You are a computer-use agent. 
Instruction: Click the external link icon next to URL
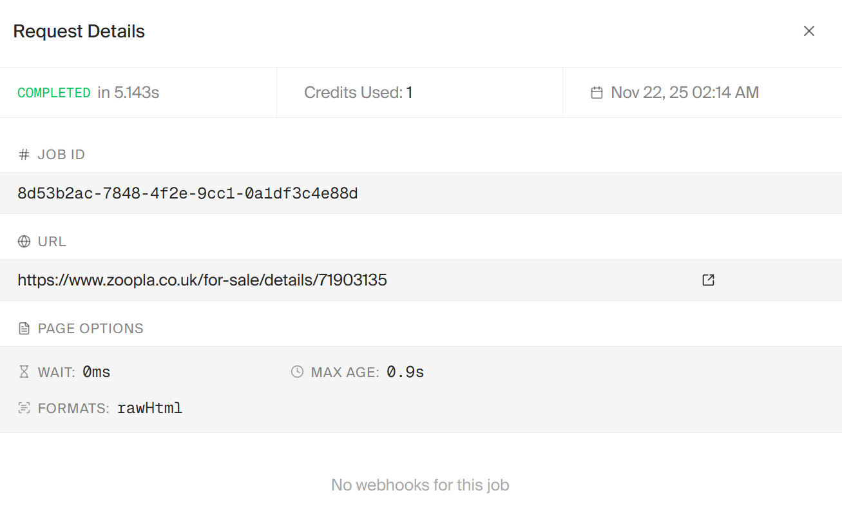707,280
